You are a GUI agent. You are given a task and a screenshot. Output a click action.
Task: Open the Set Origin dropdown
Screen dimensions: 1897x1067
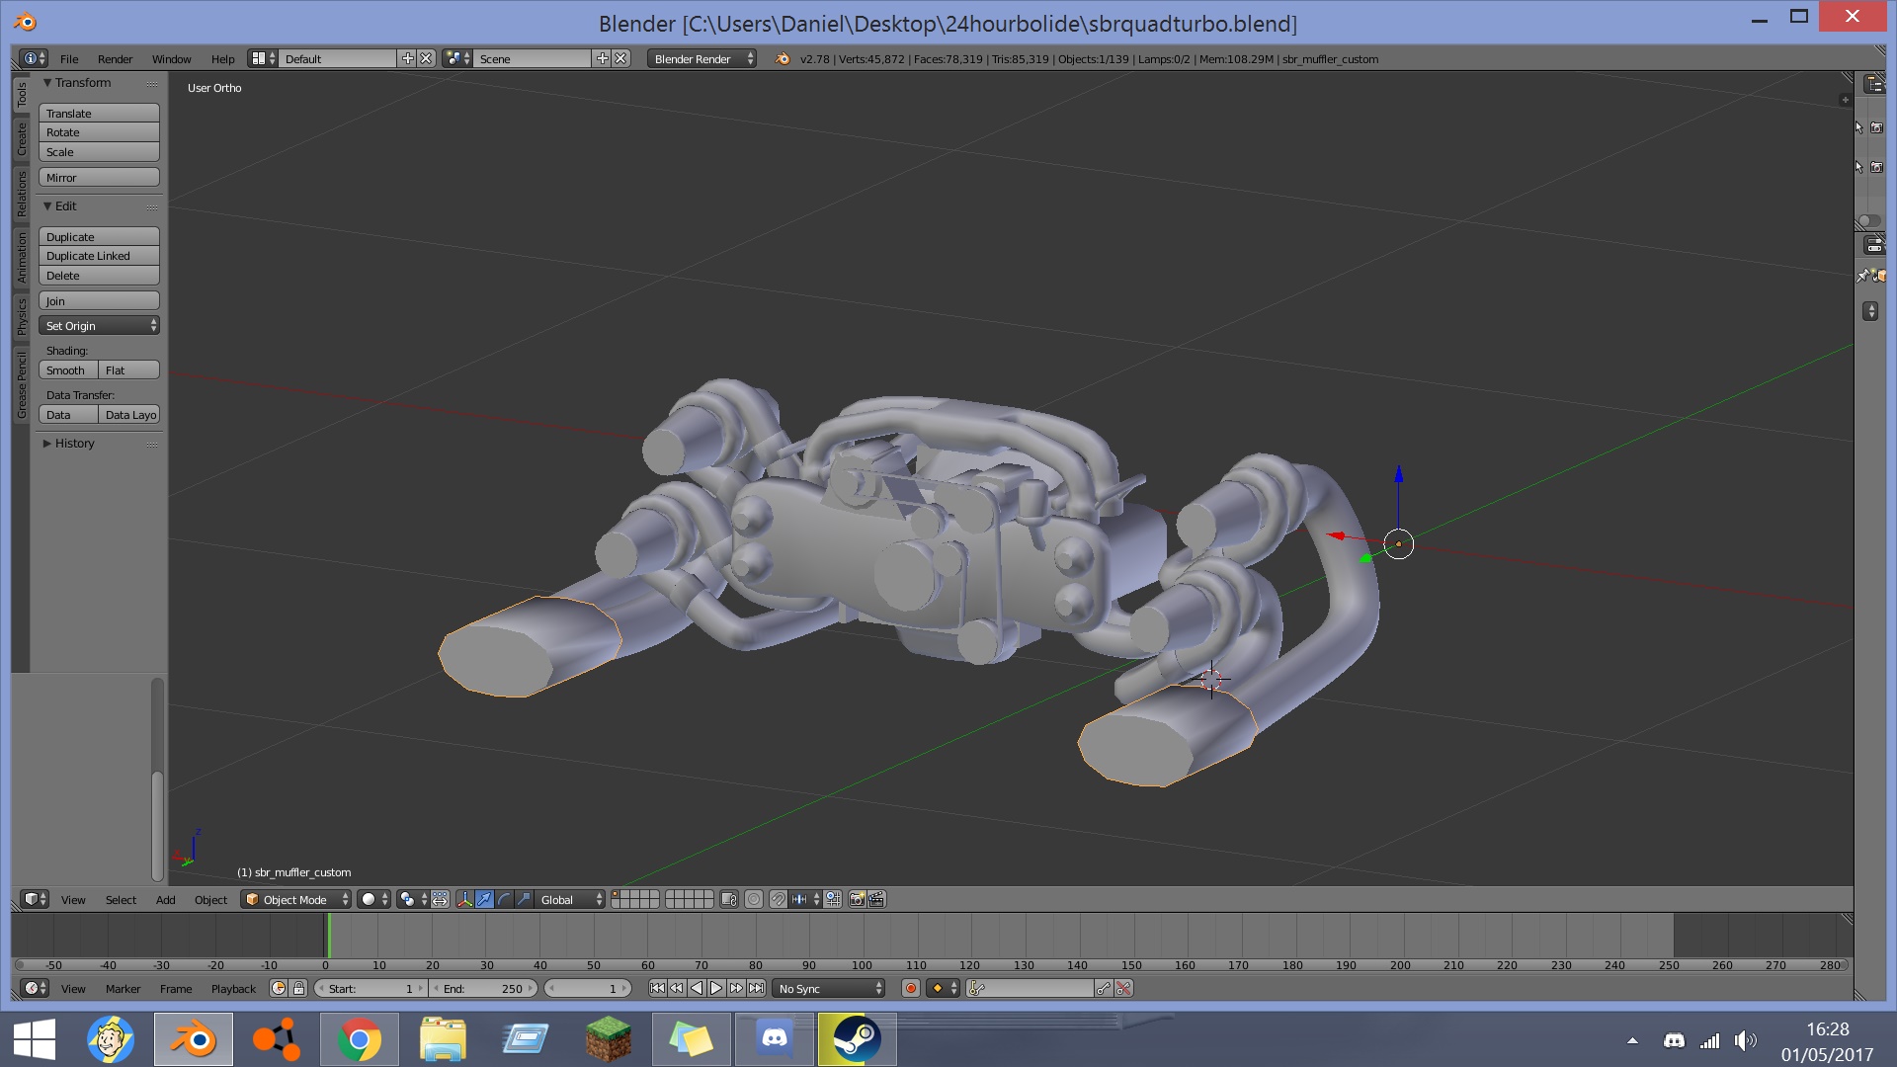tap(99, 325)
